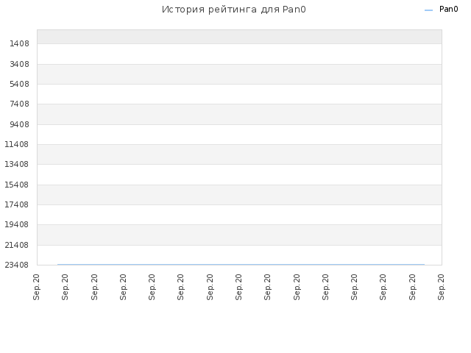
Task: Click the blue Pan0 legend line marker
Action: (428, 10)
